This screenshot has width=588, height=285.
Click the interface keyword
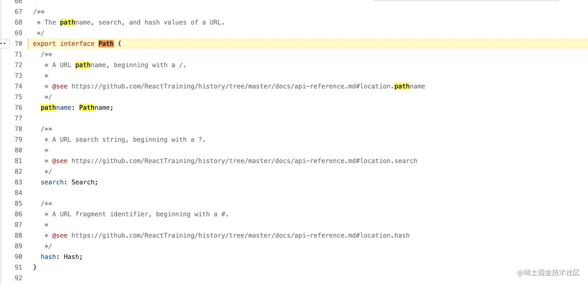point(77,44)
